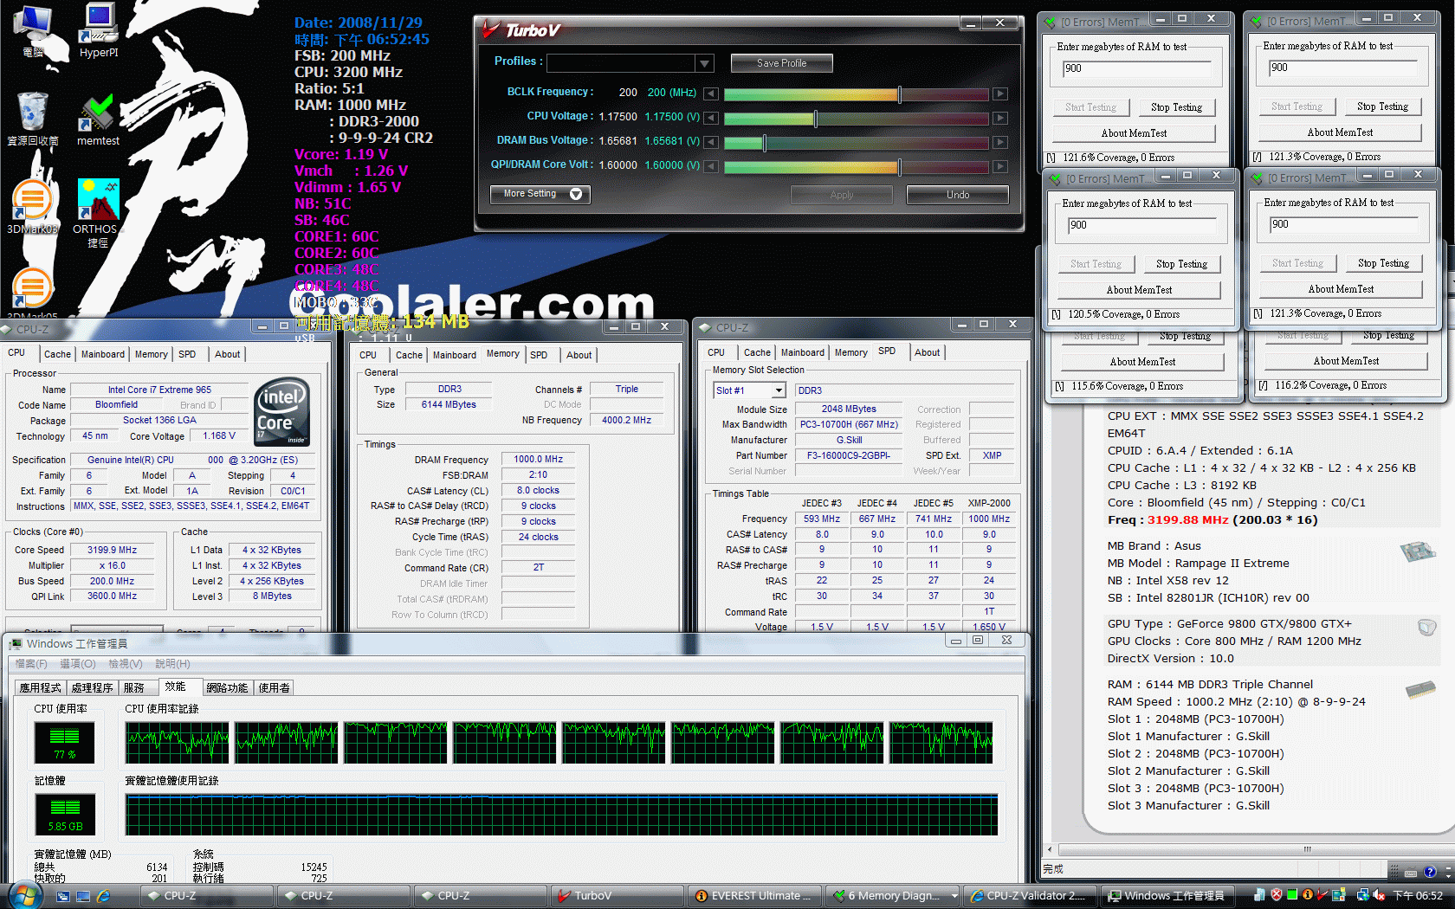Expand the More Setting panel in TurboV
This screenshot has width=1455, height=909.
(540, 194)
